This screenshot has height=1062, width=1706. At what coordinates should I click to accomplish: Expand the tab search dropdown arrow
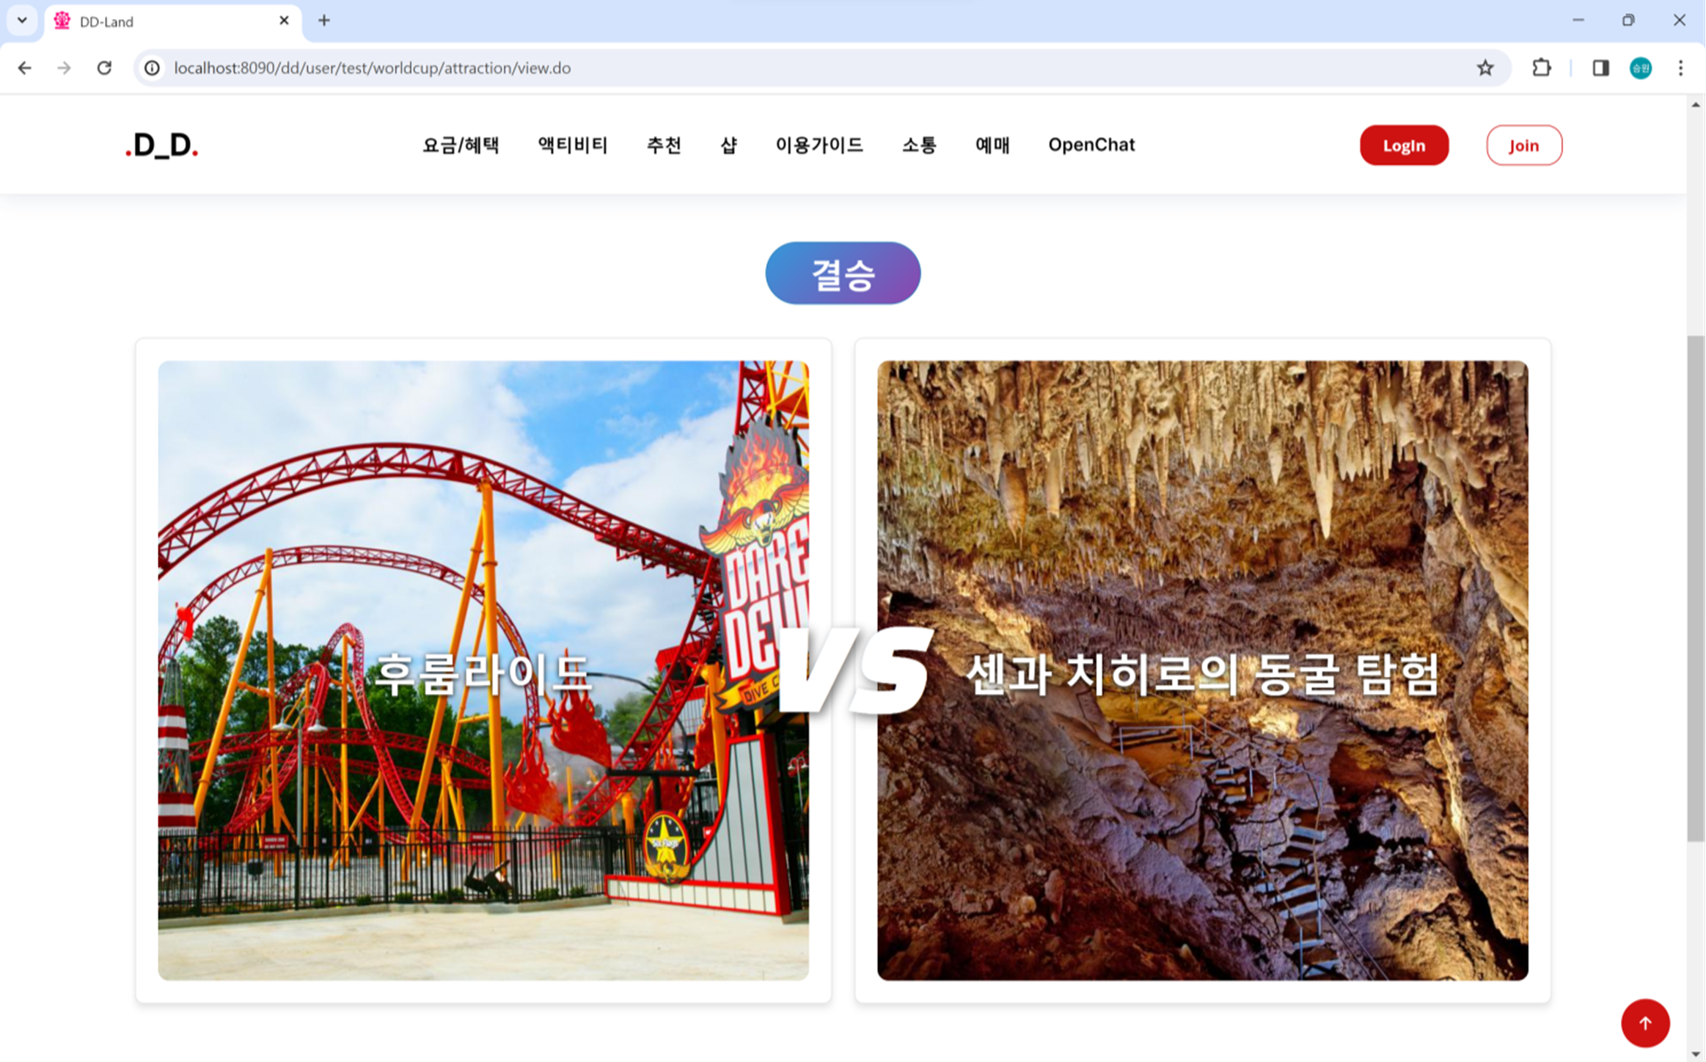pos(22,21)
